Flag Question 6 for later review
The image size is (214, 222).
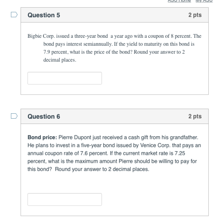(x=14, y=116)
